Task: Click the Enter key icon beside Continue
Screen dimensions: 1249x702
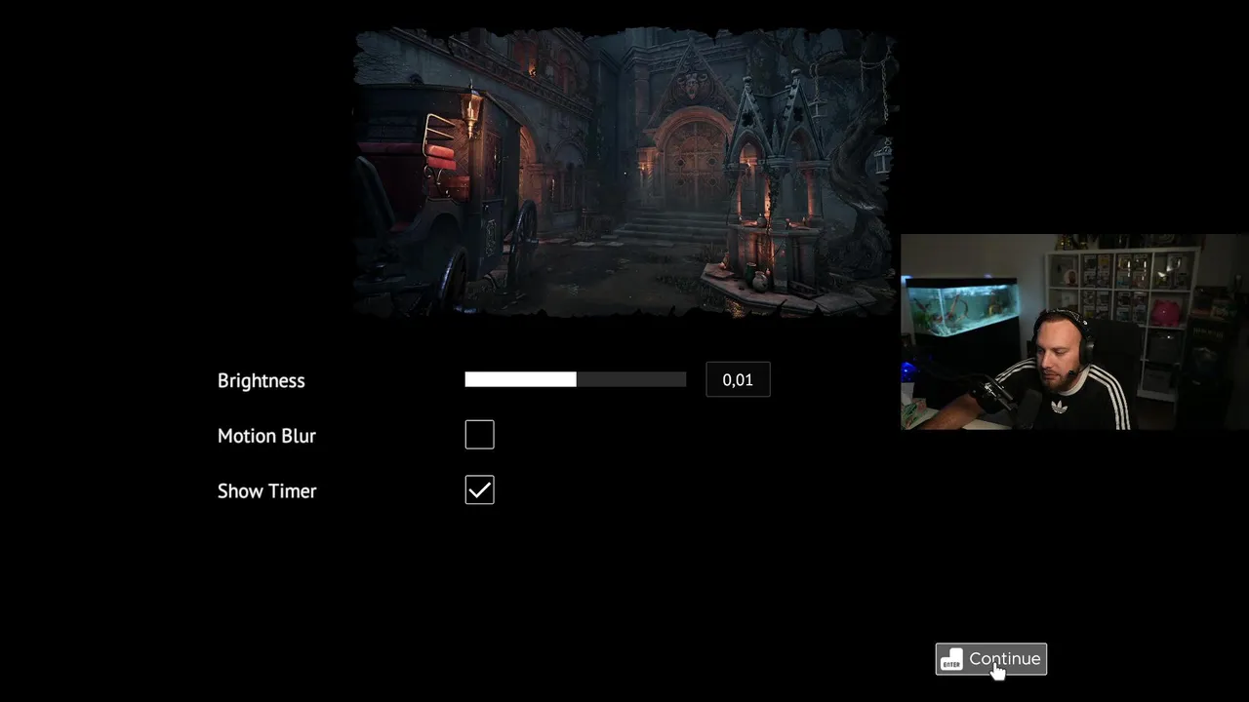Action: [951, 660]
